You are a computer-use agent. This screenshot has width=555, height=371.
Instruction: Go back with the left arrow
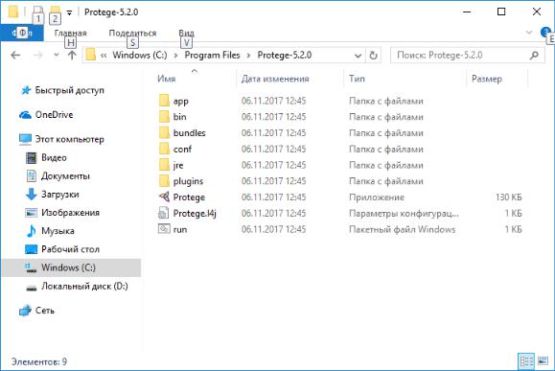(15, 56)
